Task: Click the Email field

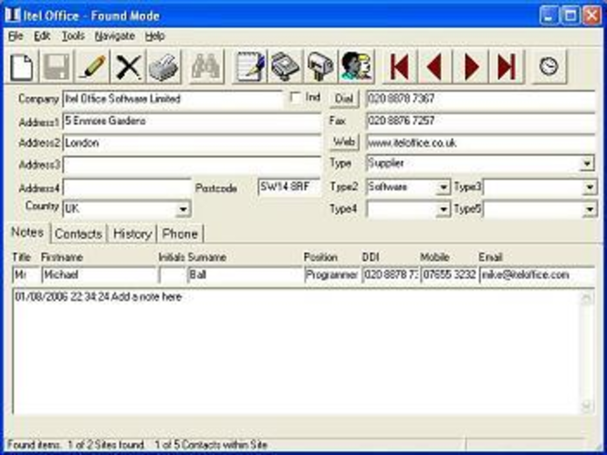Action: (x=537, y=275)
